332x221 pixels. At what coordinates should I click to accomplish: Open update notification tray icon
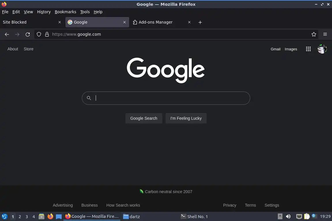(x=314, y=216)
